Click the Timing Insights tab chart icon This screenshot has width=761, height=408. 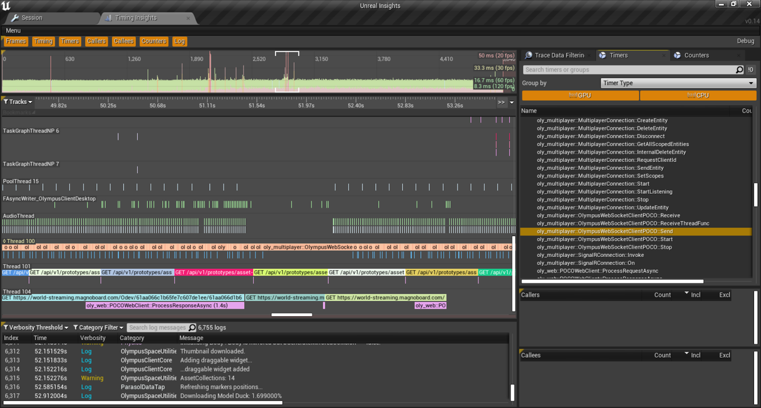pos(108,18)
